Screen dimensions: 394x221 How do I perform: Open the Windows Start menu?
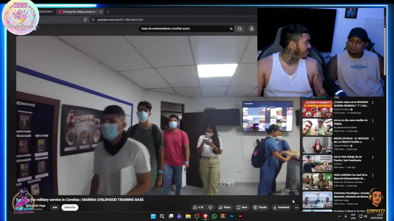[x=153, y=216]
